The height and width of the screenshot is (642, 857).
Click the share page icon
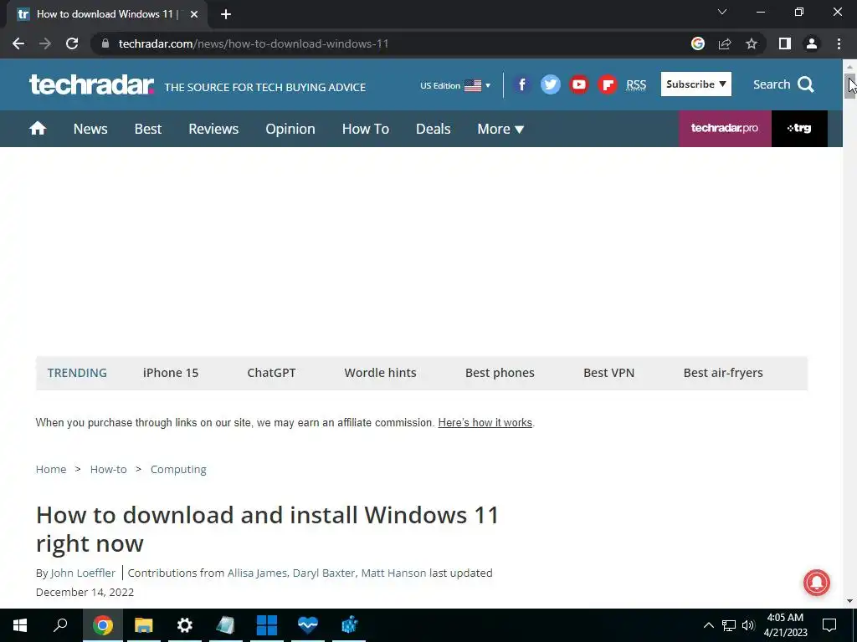725,43
